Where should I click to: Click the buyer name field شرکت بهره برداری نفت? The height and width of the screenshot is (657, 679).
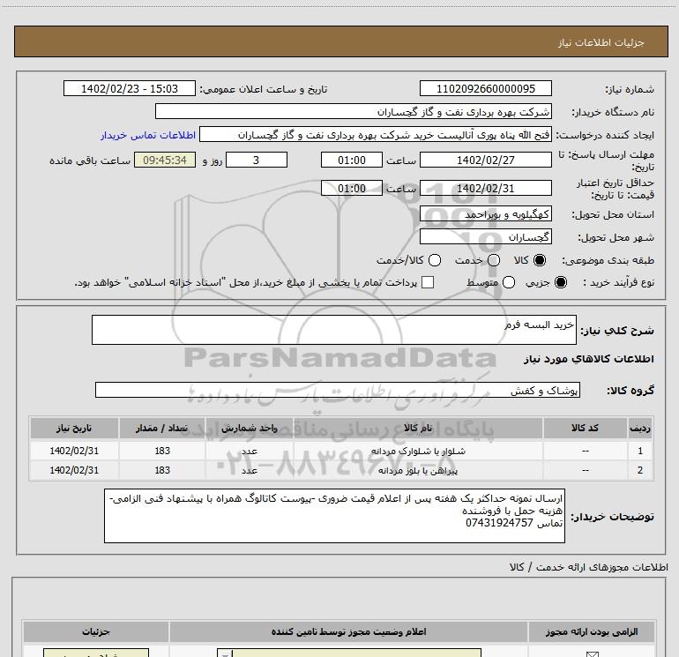pos(354,112)
